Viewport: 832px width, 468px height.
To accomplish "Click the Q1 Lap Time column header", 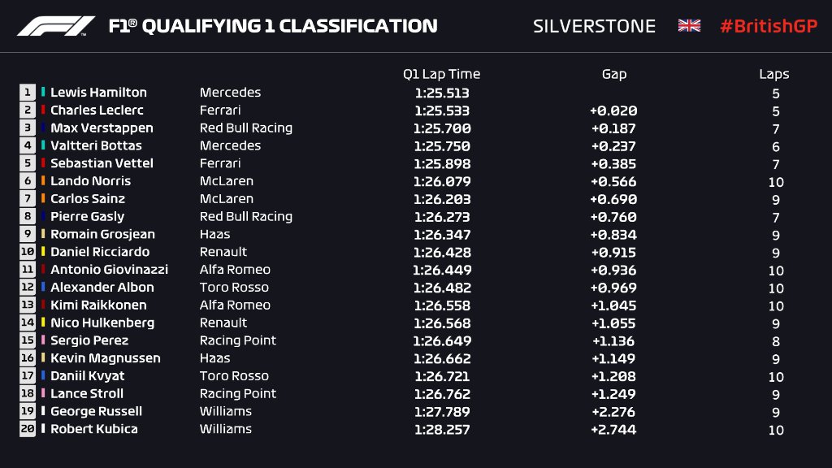I will tap(441, 74).
